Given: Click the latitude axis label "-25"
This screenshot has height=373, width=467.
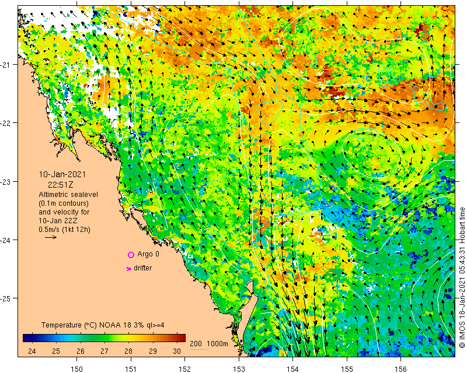Looking at the screenshot, I should click(6, 298).
